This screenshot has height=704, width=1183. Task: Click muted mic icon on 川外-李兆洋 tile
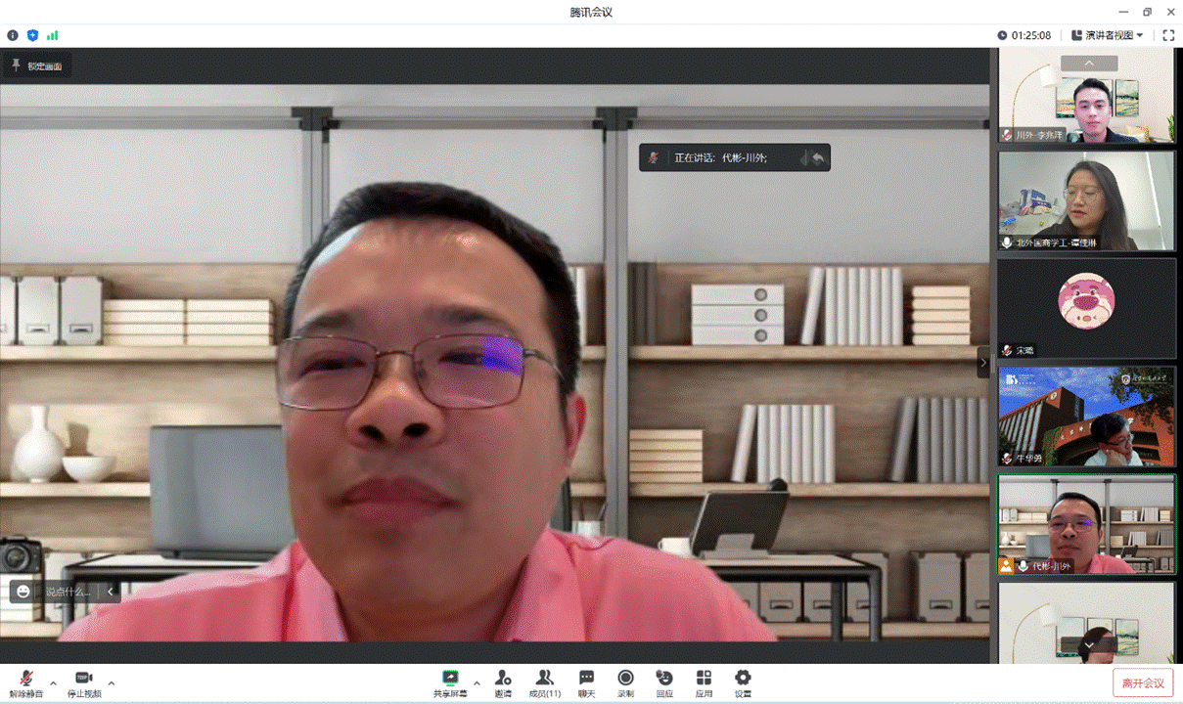pyautogui.click(x=1007, y=135)
